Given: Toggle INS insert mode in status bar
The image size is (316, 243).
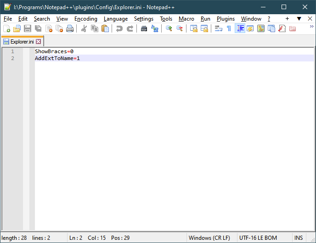Looking at the screenshot, I should coord(299,238).
